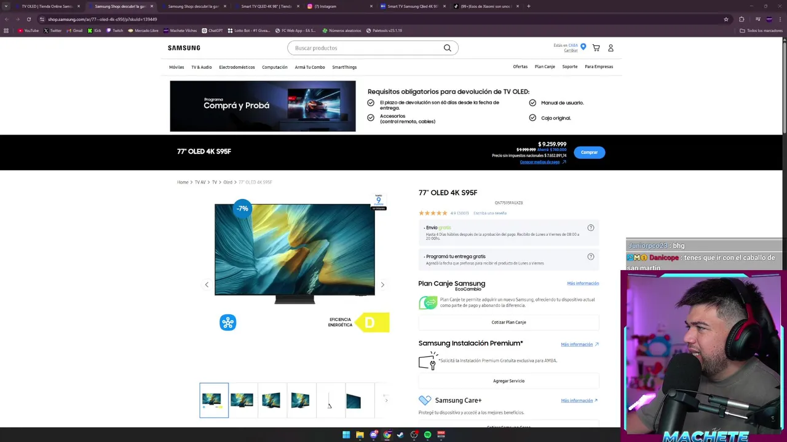Open Mercado Libre bookmark

(143, 30)
